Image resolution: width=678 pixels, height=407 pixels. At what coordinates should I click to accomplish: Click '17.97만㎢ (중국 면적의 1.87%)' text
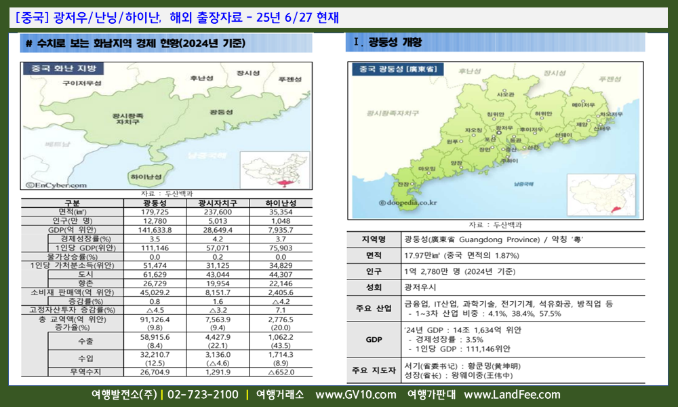tap(462, 256)
